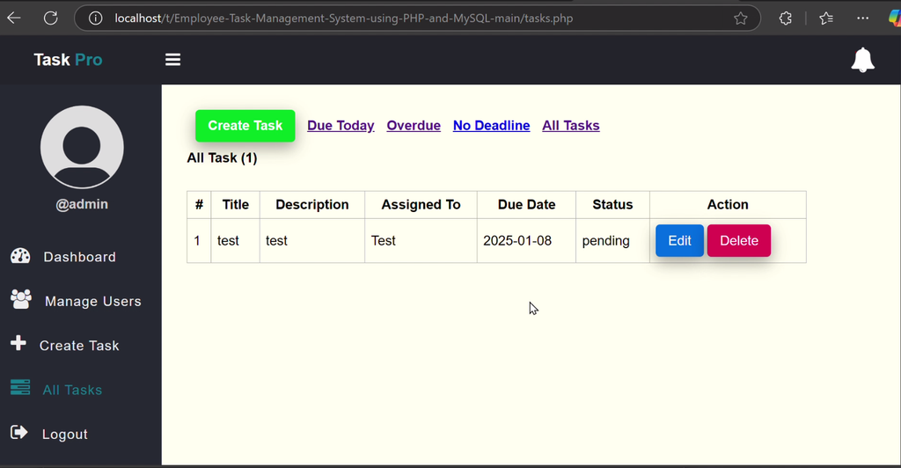
Task: Click the green Create Task button
Action: click(245, 126)
